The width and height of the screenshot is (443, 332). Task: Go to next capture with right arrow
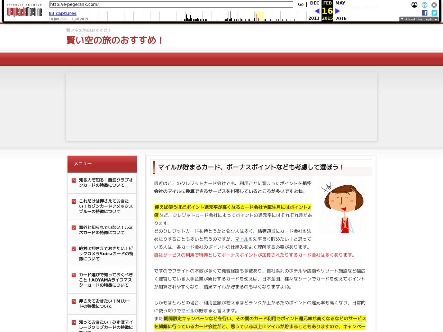coord(338,11)
